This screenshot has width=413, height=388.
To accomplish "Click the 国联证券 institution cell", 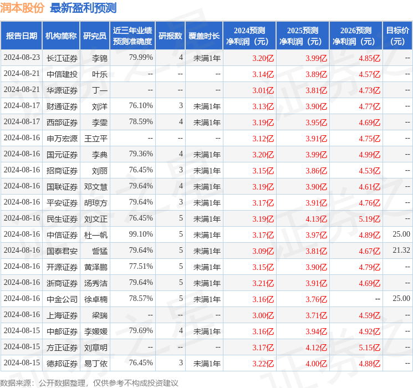I will [x=62, y=187].
